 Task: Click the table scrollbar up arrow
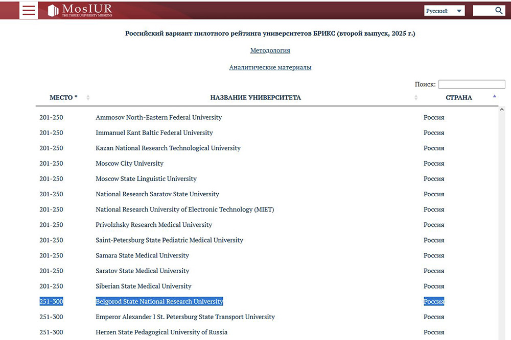coord(502,110)
